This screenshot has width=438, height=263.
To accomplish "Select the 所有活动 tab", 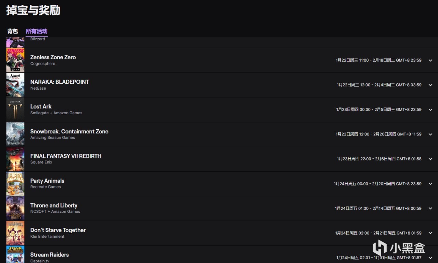I will pos(37,31).
